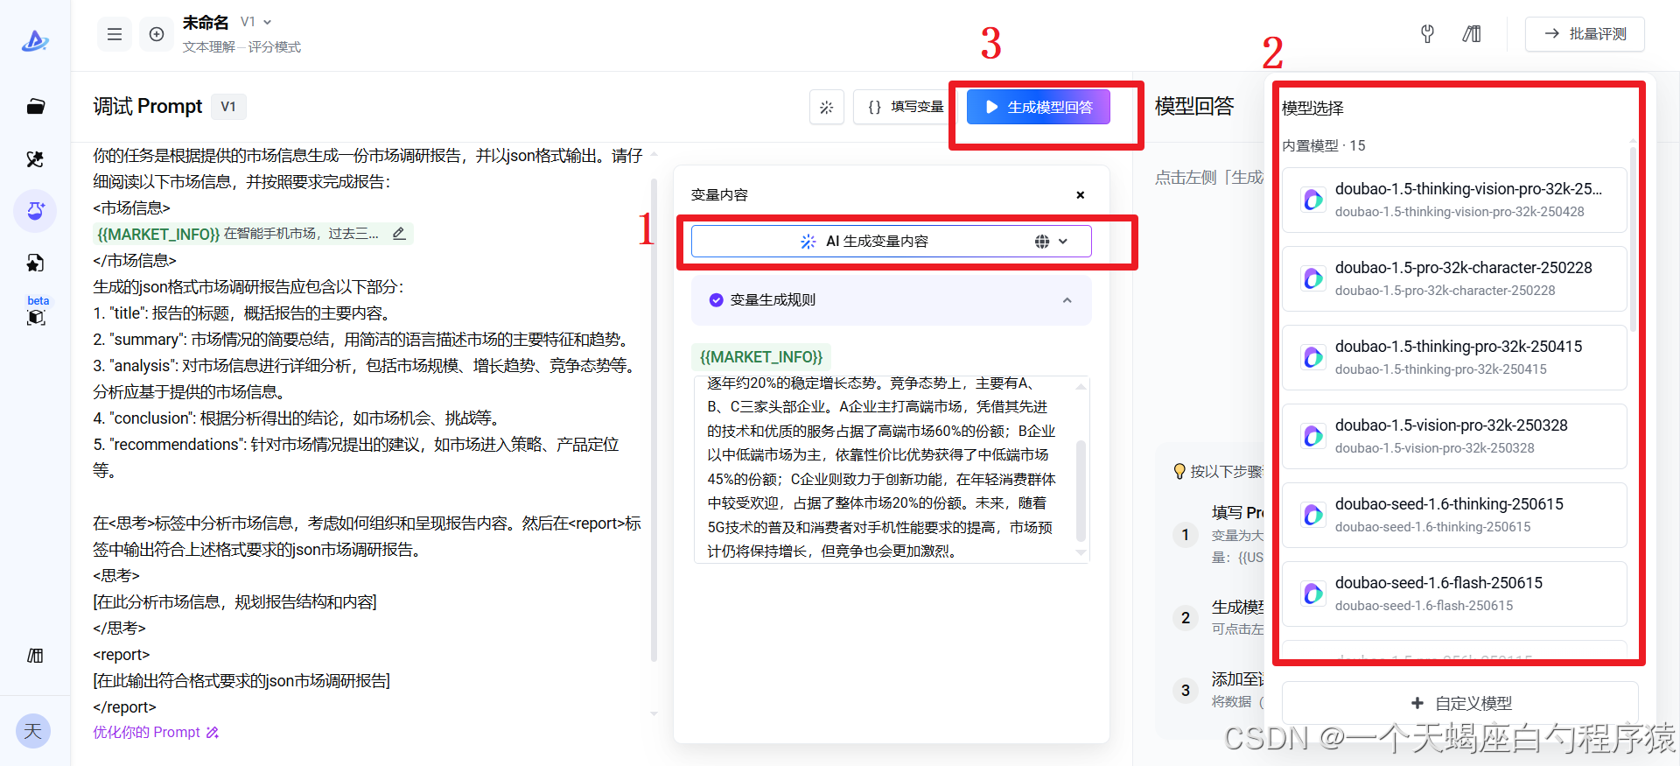Open the documentation book icon in header
The width and height of the screenshot is (1680, 766).
click(x=1472, y=34)
